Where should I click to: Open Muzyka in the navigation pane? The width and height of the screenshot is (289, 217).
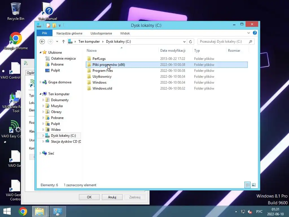[57, 106]
